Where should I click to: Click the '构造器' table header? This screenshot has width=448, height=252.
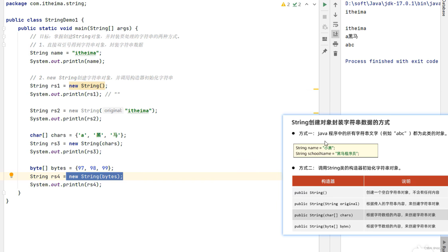pos(328,181)
